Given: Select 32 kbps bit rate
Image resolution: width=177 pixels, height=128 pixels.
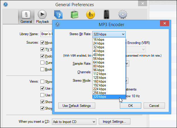Looking at the screenshot, I should (109, 47).
